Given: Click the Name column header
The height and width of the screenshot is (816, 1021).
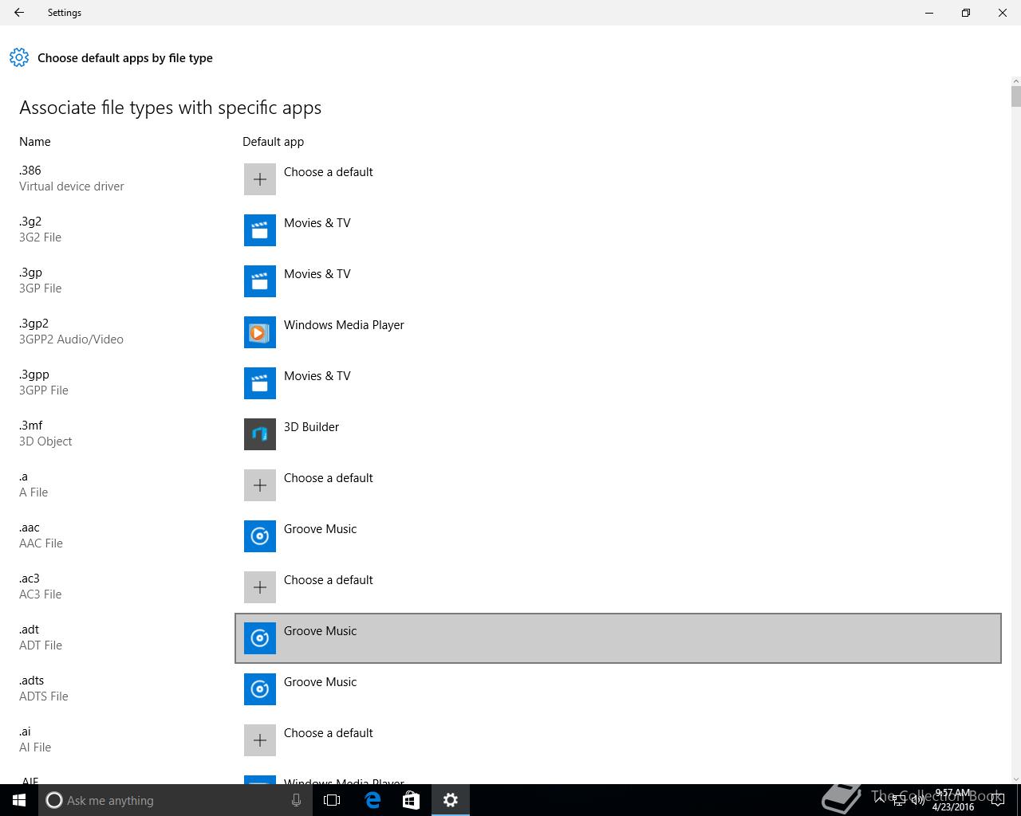Looking at the screenshot, I should [x=35, y=142].
